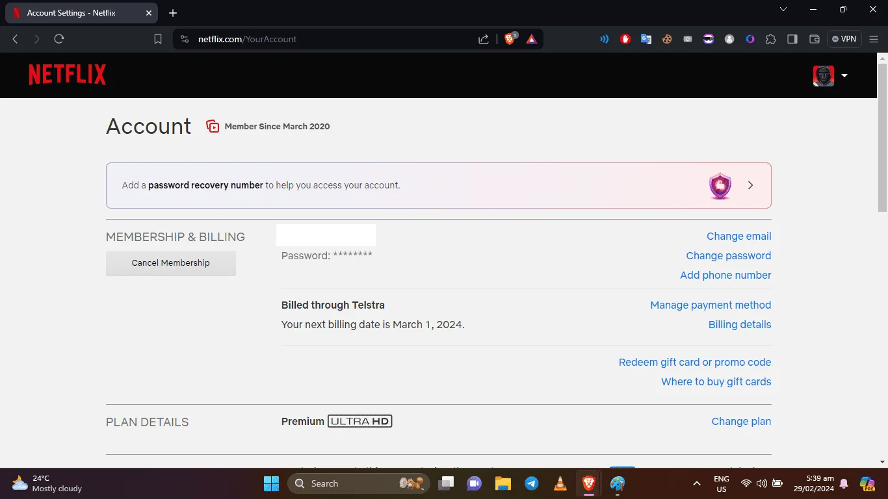Screen dimensions: 888x499
Task: Click the camera screenshot extension
Action: [x=688, y=39]
